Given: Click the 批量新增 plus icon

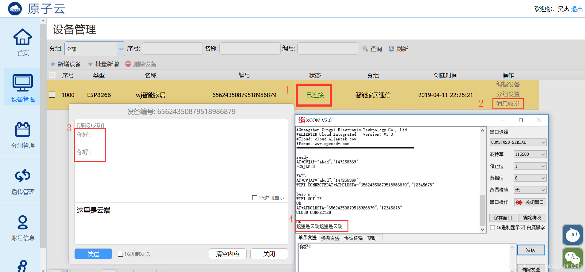Looking at the screenshot, I should tap(90, 64).
